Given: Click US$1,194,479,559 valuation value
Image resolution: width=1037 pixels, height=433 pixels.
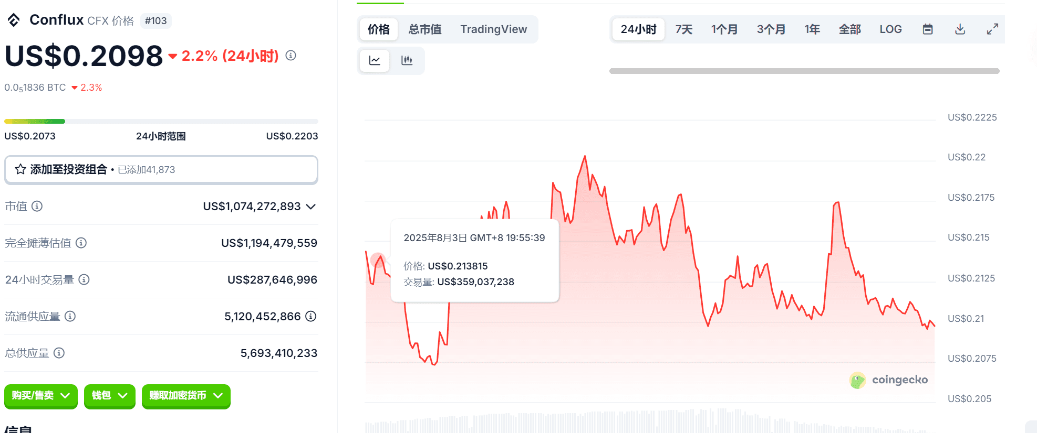Looking at the screenshot, I should tap(269, 243).
